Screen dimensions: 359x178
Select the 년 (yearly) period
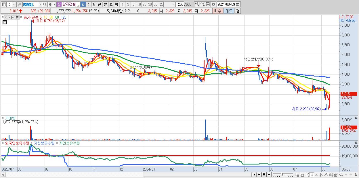[x=99, y=4]
